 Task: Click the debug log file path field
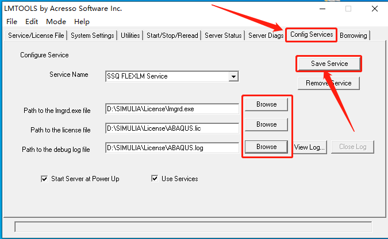pyautogui.click(x=172, y=148)
